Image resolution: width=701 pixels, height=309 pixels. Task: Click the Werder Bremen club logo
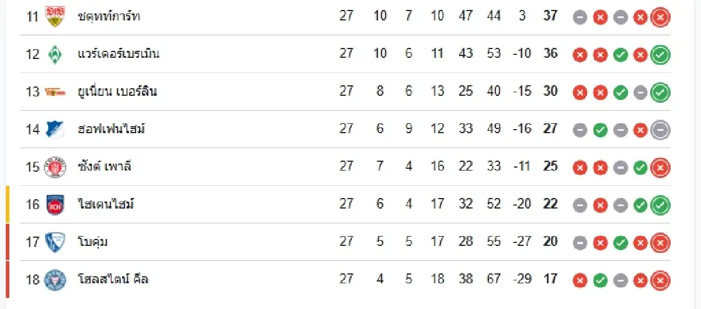point(55,54)
